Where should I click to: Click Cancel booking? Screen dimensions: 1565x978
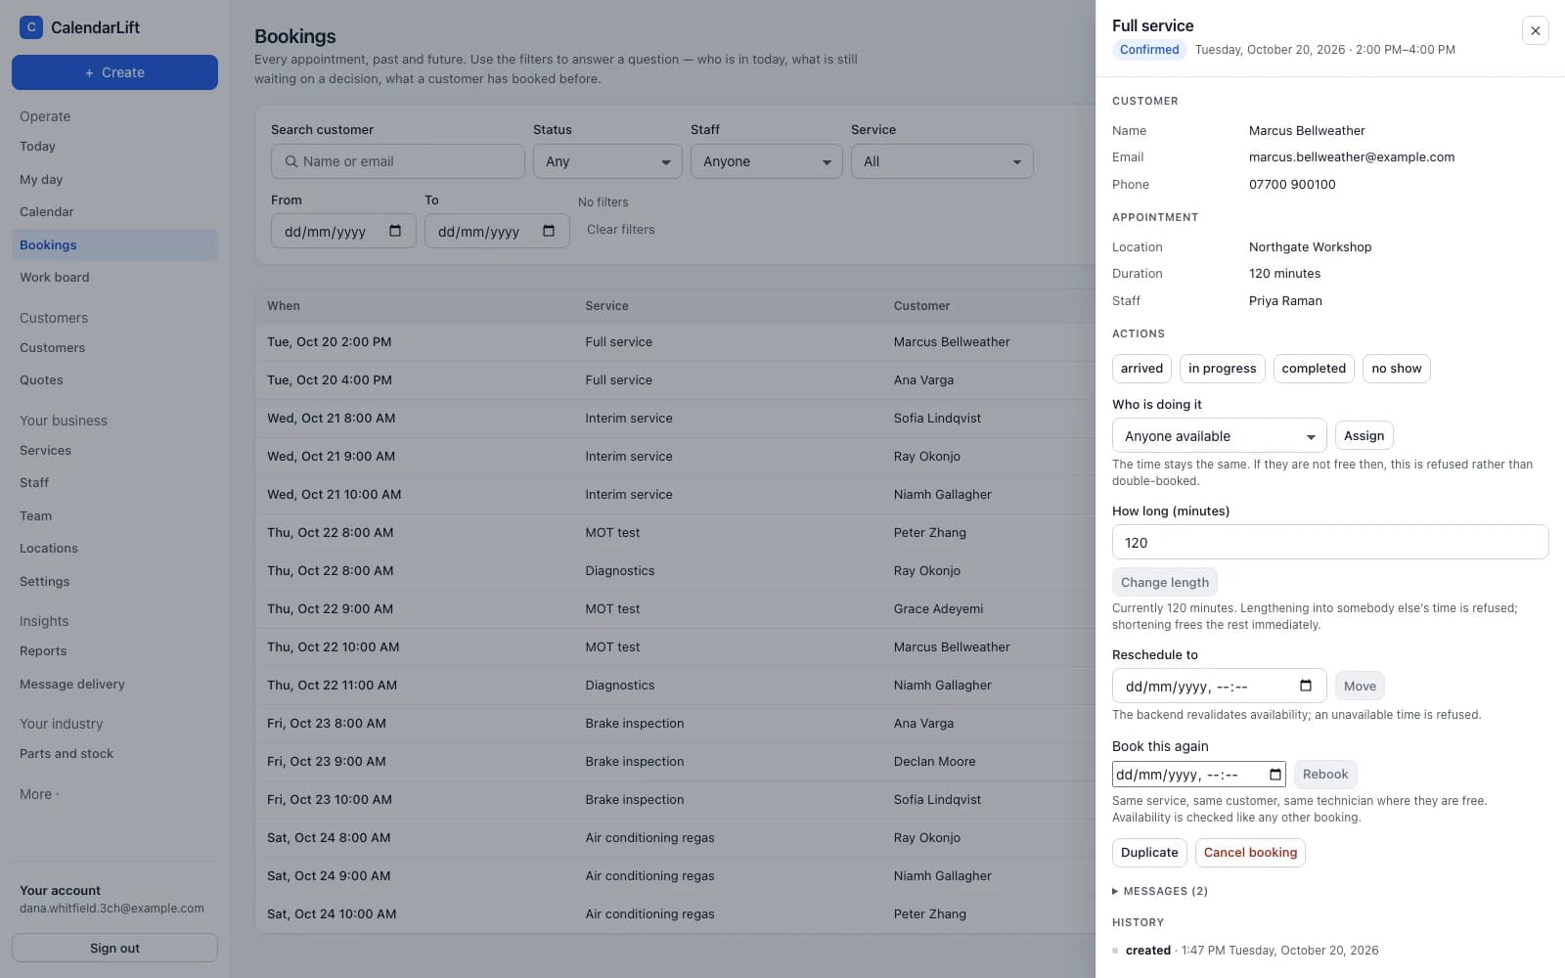coord(1250,853)
